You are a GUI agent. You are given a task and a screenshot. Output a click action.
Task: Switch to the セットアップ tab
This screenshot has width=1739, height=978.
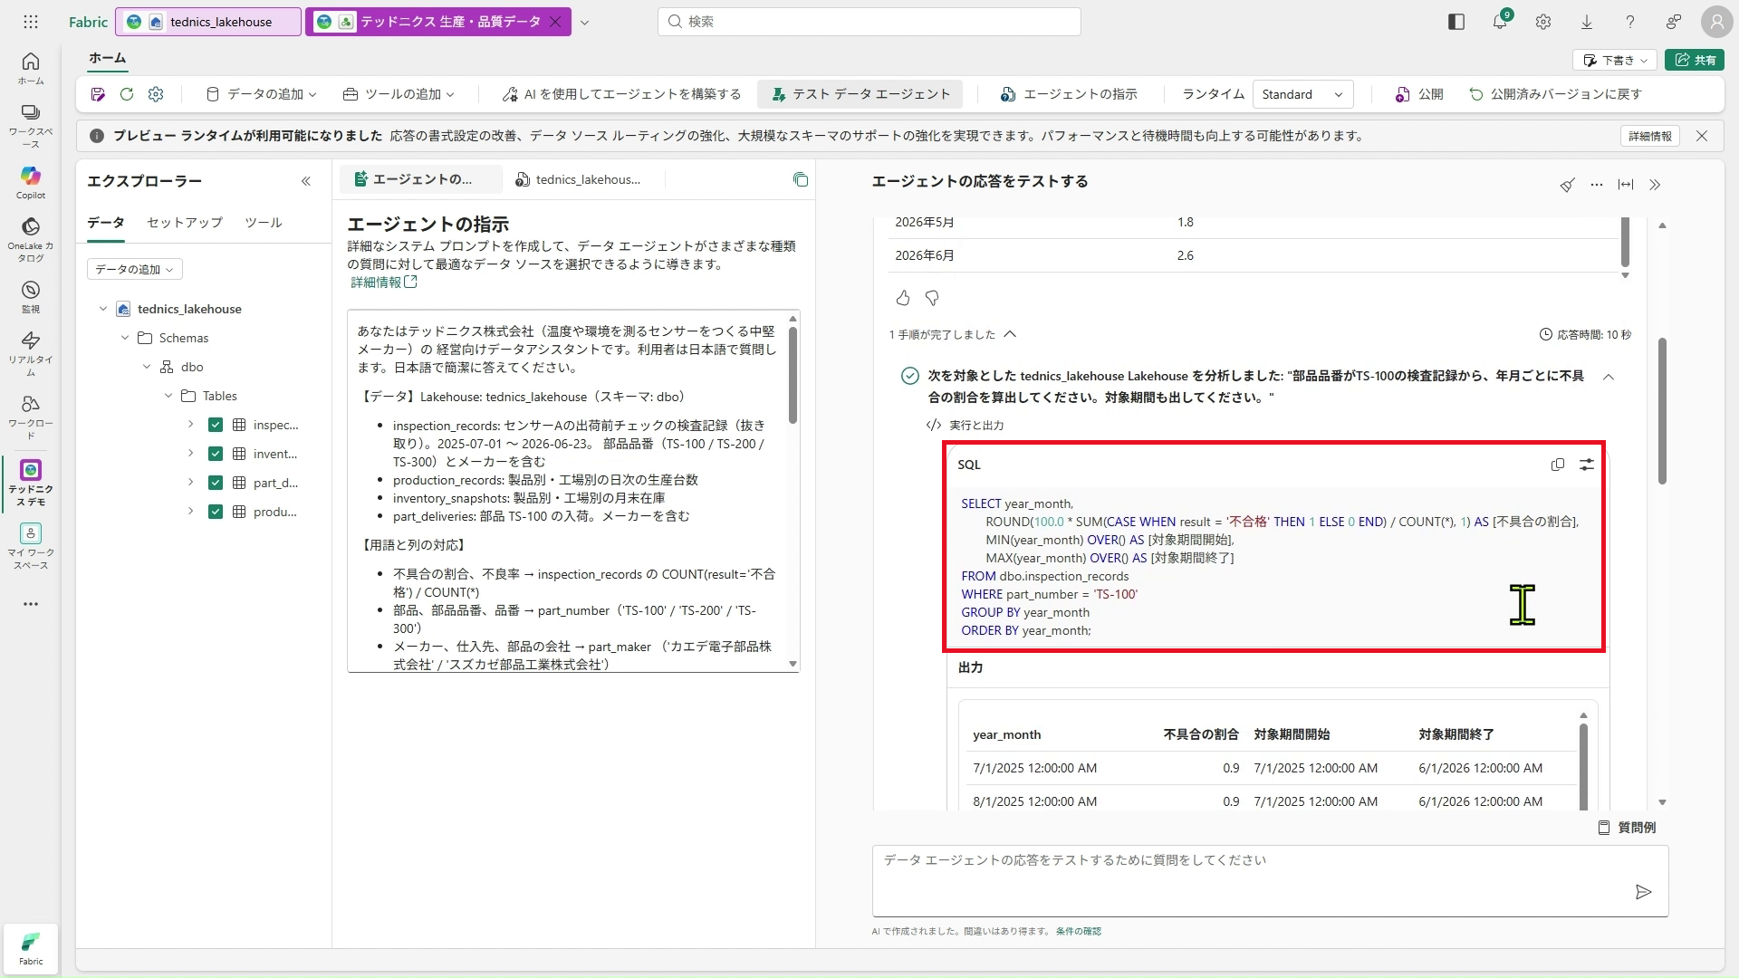coord(185,223)
